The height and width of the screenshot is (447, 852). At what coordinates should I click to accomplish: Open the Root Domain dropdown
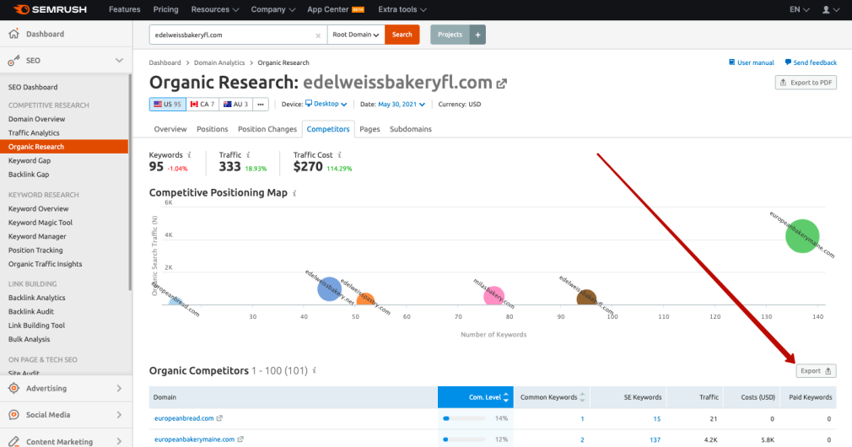355,35
